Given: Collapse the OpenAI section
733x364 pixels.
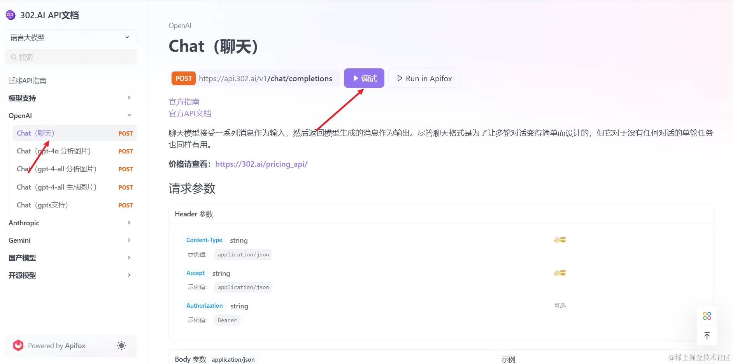Looking at the screenshot, I should 70,116.
